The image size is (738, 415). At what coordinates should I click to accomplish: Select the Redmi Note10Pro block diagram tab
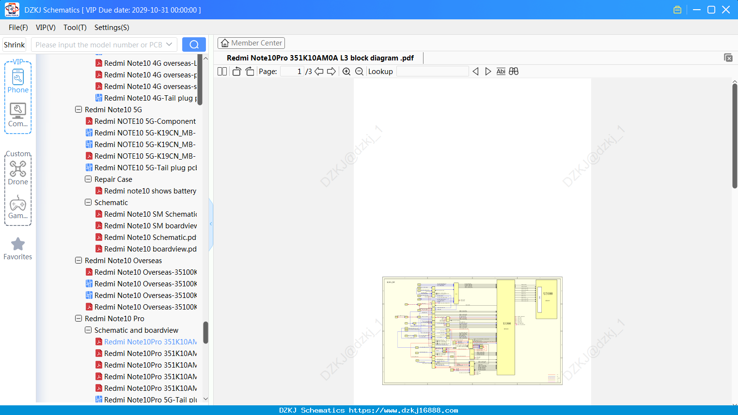point(320,58)
